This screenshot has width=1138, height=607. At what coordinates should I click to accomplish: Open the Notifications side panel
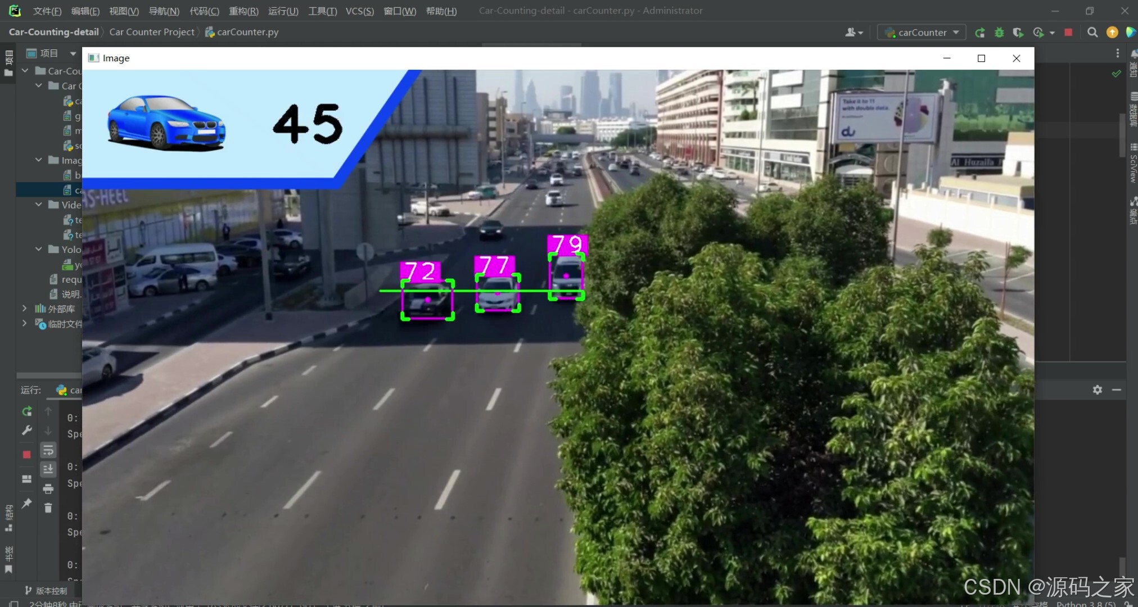point(1134,64)
